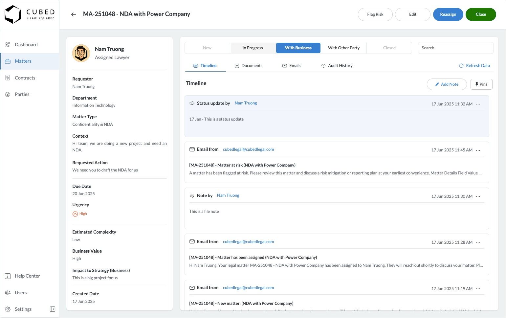Click the Cubed by Law Squared logo

coord(30,14)
